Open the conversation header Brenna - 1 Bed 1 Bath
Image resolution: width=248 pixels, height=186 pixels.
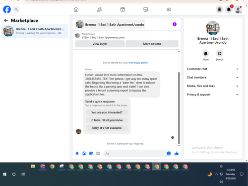tap(110, 24)
